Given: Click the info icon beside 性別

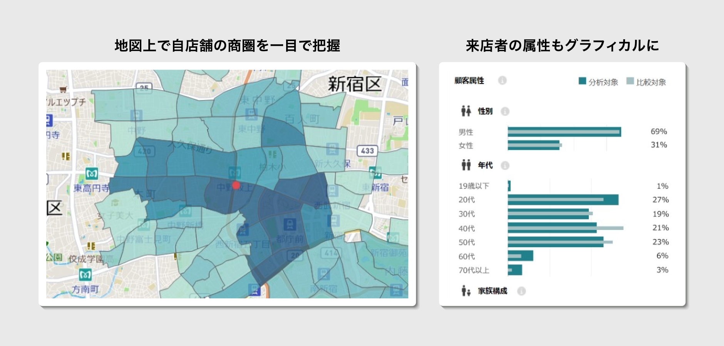Looking at the screenshot, I should tap(505, 111).
